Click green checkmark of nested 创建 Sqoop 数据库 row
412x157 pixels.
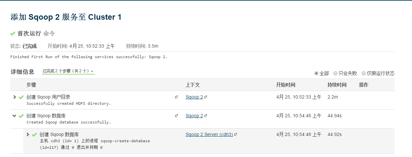coord(34,135)
